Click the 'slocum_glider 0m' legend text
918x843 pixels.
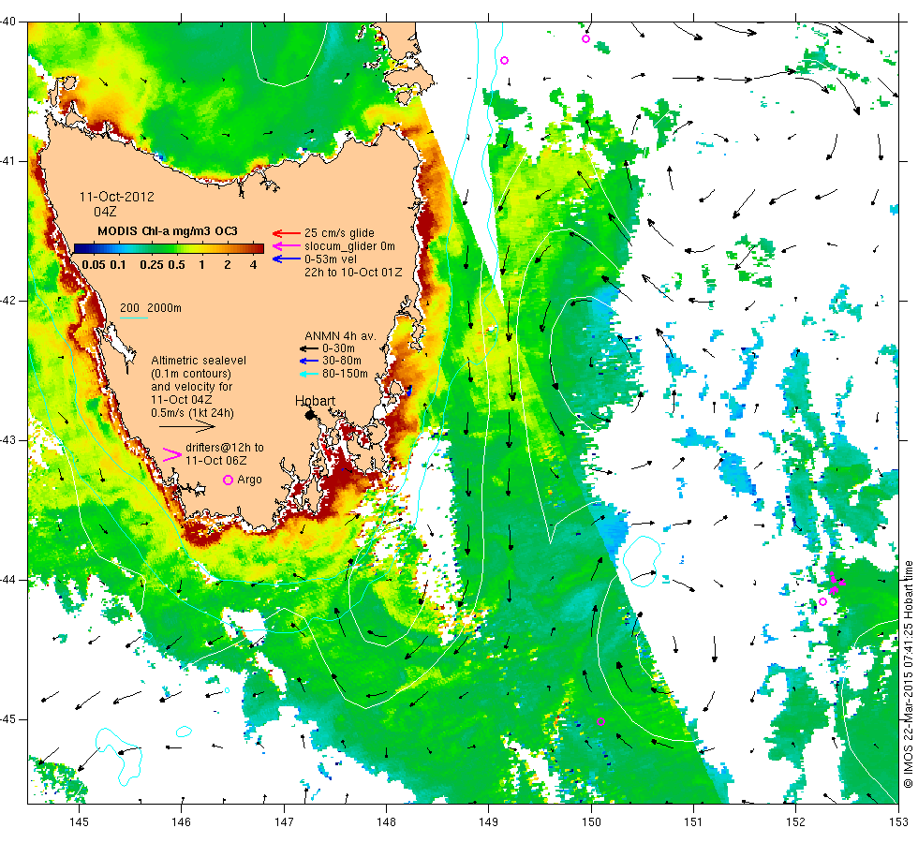[349, 245]
